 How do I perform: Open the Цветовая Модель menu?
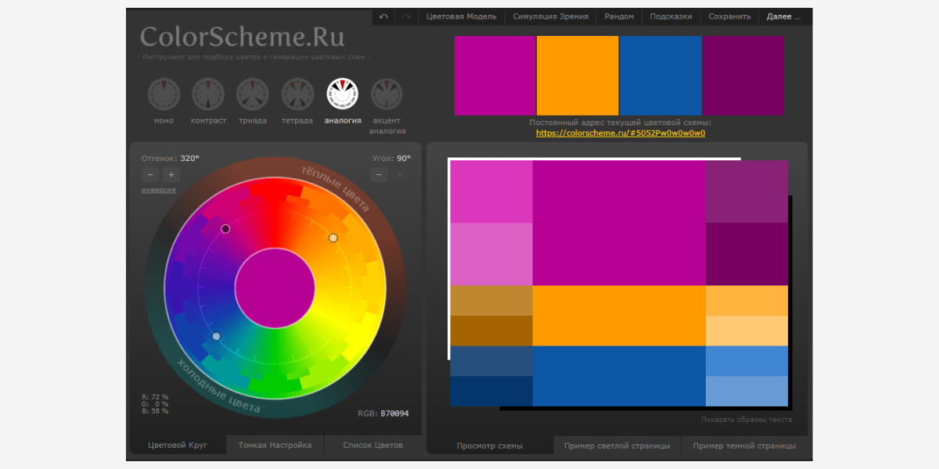click(461, 16)
